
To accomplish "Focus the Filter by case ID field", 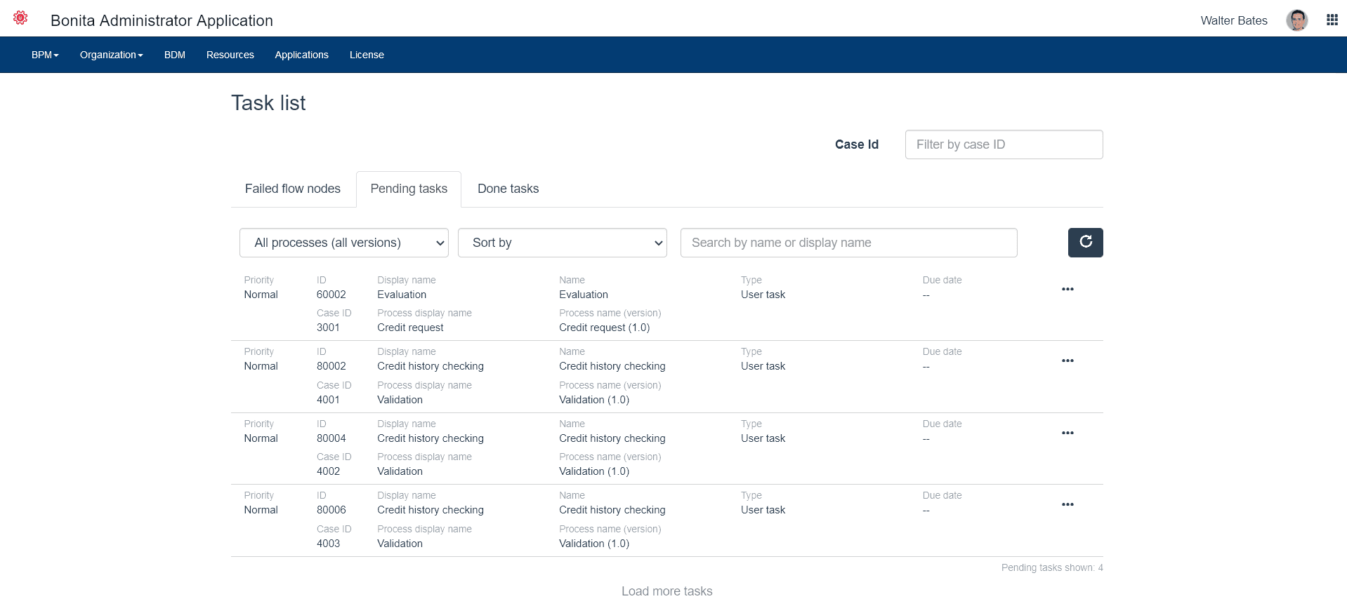I will pyautogui.click(x=1004, y=144).
